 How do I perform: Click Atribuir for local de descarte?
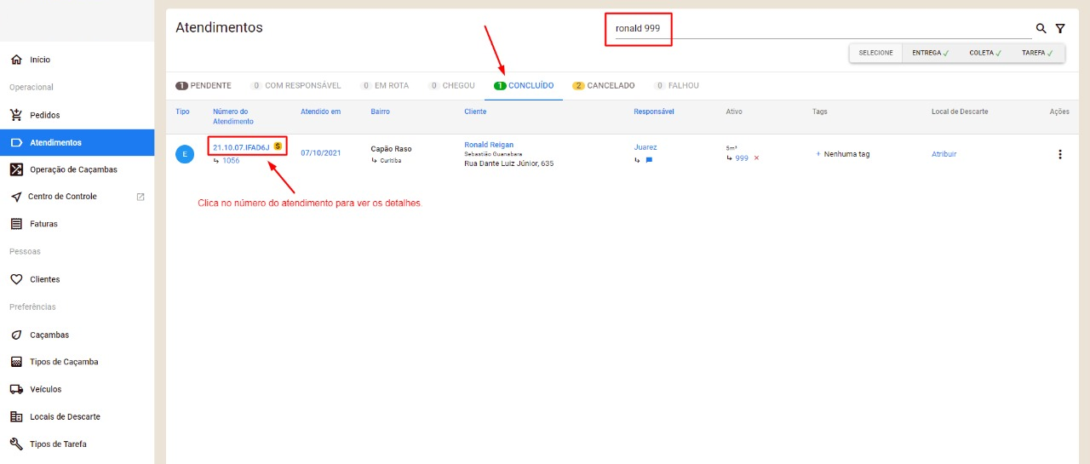[x=944, y=154]
